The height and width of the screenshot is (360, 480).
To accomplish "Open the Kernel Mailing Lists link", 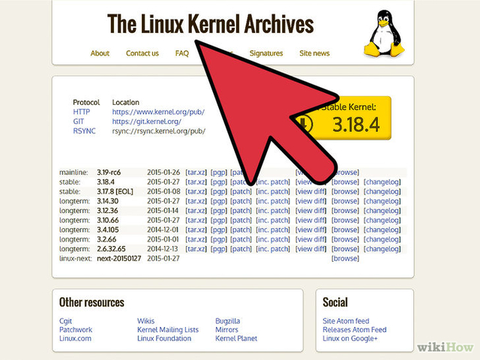I will pyautogui.click(x=168, y=330).
